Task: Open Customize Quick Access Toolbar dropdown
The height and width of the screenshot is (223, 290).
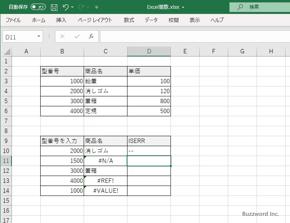Action: 96,7
